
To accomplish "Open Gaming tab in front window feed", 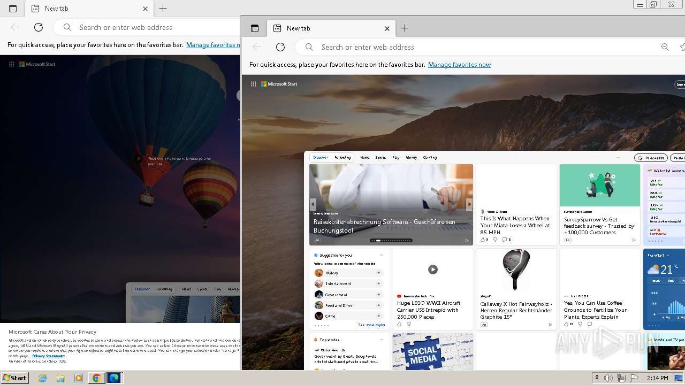I will point(430,158).
